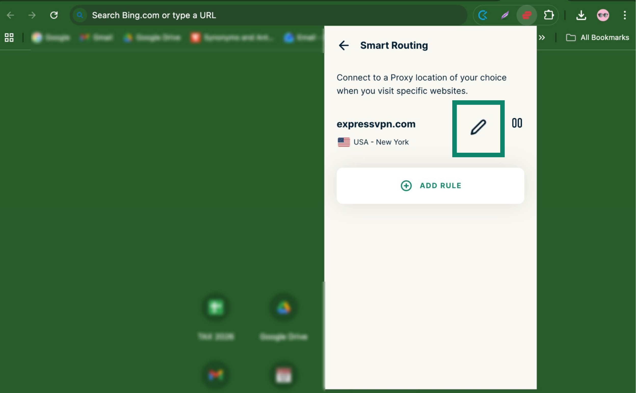
Task: Open the three-dot browser menu
Action: tap(625, 15)
